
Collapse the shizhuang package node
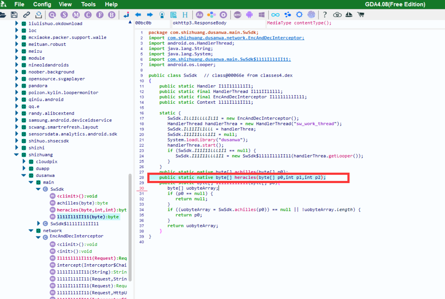tap(16, 155)
